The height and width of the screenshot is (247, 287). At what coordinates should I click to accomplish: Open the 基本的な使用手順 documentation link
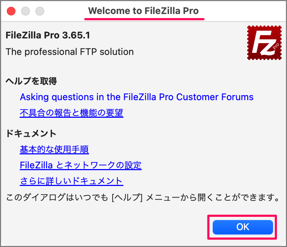coord(54,150)
